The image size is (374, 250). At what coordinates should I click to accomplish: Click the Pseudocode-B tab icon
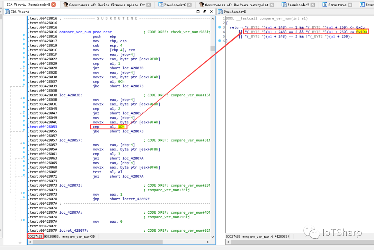284,5
